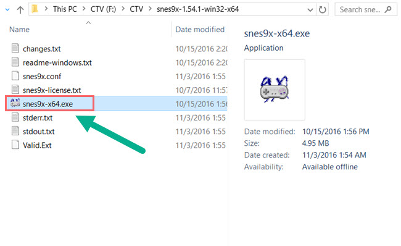
Task: Go to This PC in breadcrumb
Action: [65, 9]
